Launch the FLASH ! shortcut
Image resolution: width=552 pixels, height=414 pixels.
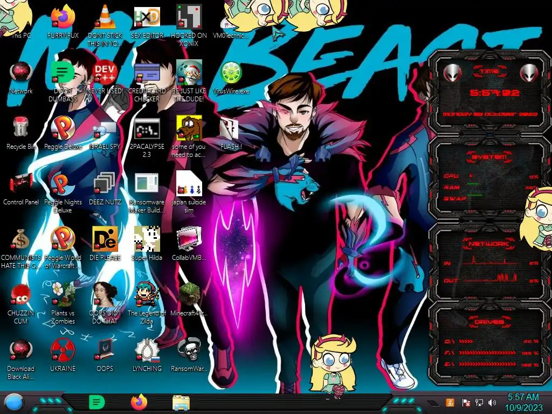tap(231, 129)
